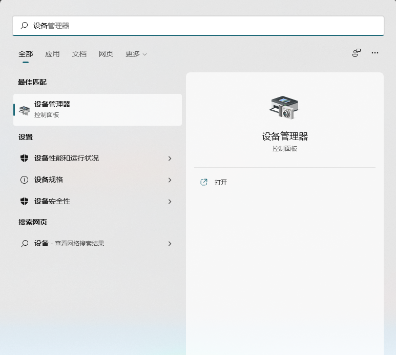Open the three-dots more options menu
The image size is (396, 355).
coord(375,53)
